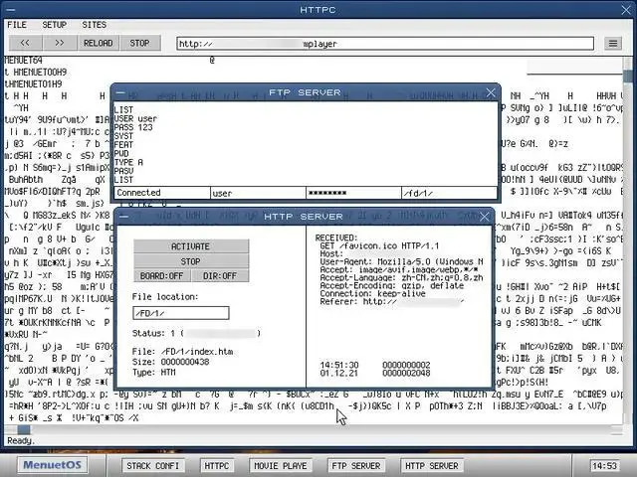
Task: Close the FTP Server window
Action: pos(490,92)
